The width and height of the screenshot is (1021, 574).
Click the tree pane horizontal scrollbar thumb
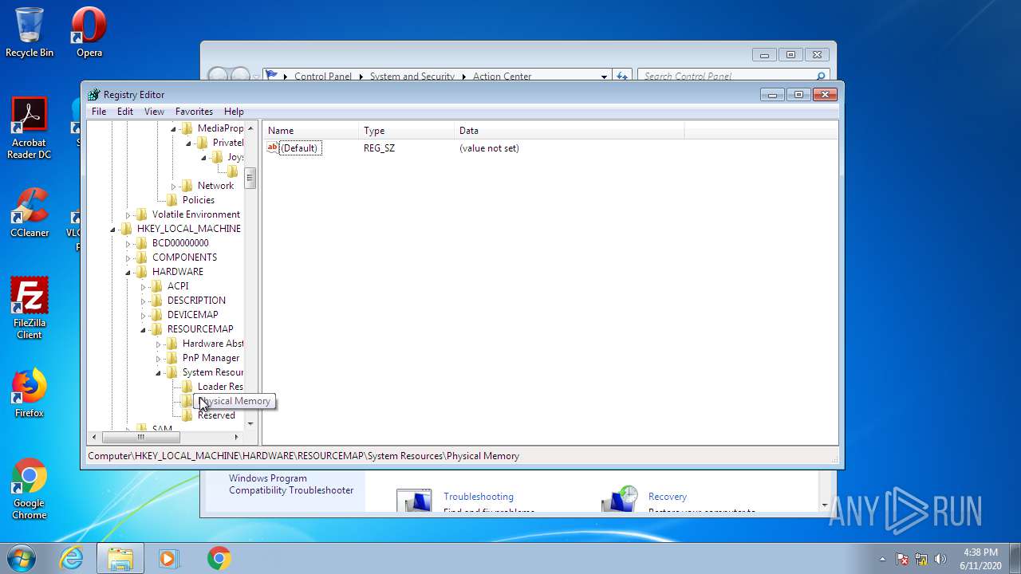click(x=141, y=437)
